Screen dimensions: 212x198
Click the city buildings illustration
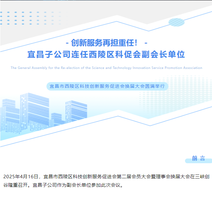tap(44, 113)
